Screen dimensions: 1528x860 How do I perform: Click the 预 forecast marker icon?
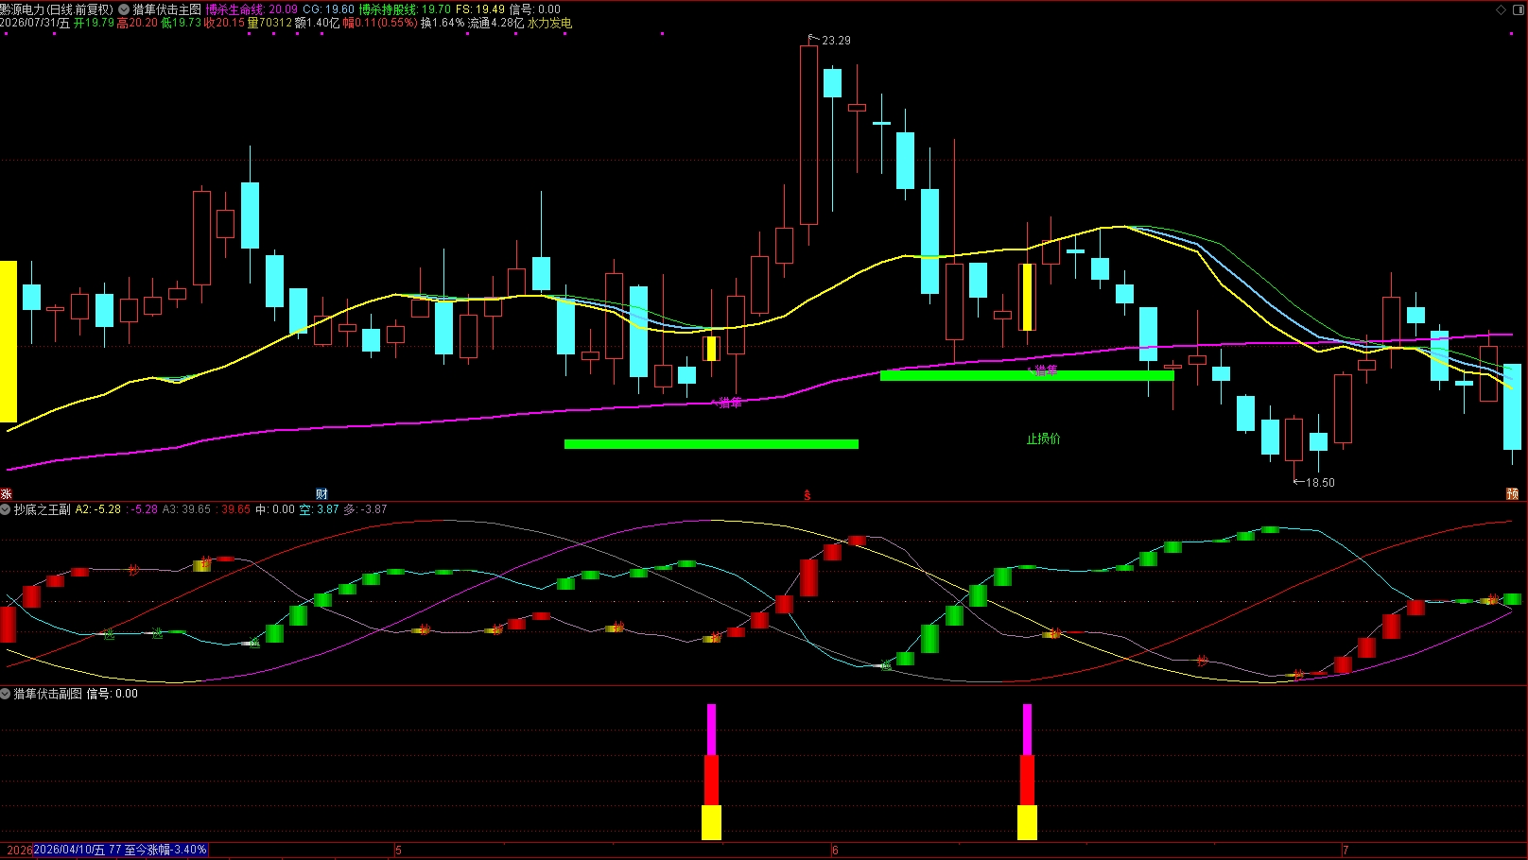tap(1512, 494)
